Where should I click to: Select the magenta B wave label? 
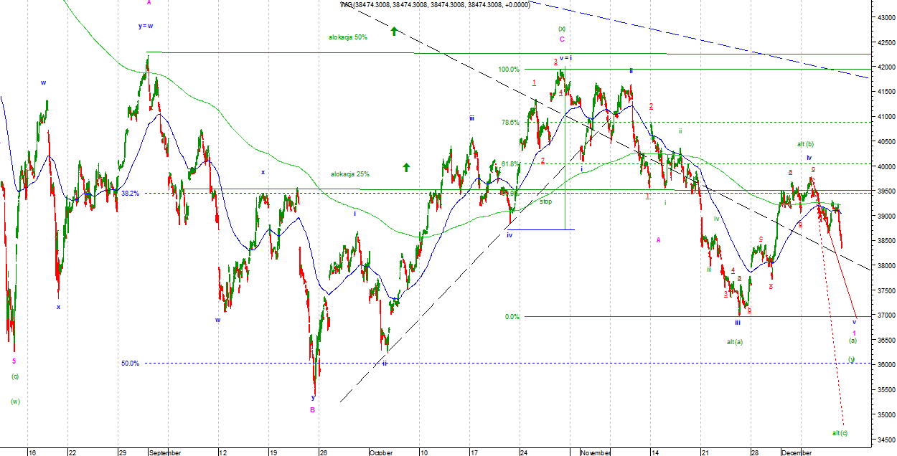click(312, 410)
